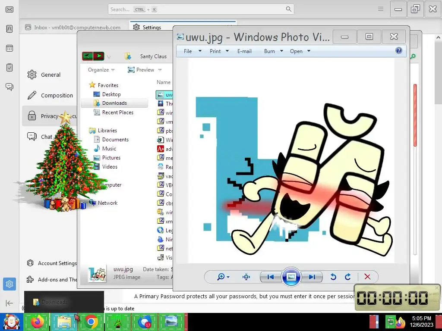Open Account Settings link
This screenshot has height=331, width=442.
point(51,263)
